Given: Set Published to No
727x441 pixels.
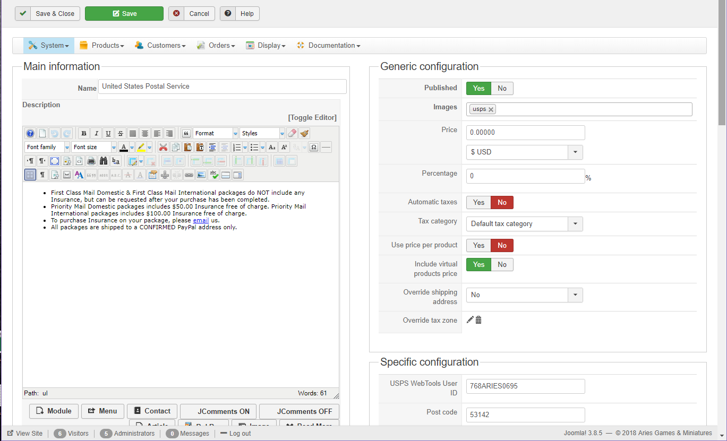Looking at the screenshot, I should pyautogui.click(x=502, y=89).
